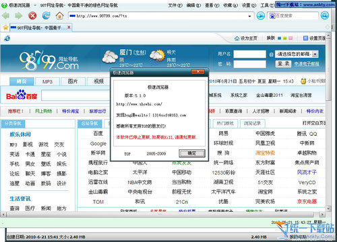Choose the green skin color swatch
The width and height of the screenshot is (337, 242).
285,38
